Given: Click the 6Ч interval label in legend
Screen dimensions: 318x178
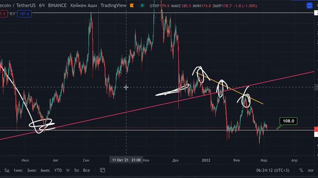Looking at the screenshot, I should [42, 5].
